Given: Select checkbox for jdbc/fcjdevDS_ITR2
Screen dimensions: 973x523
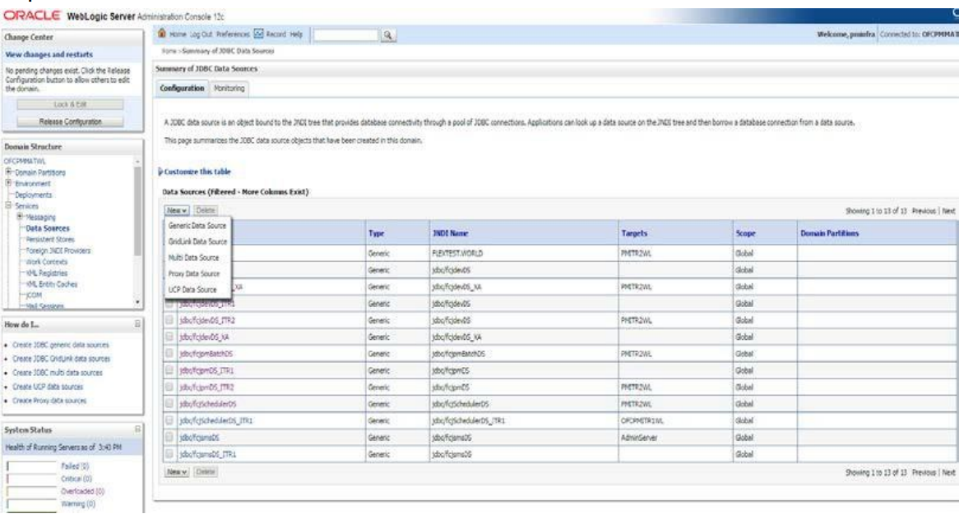Looking at the screenshot, I should point(169,320).
